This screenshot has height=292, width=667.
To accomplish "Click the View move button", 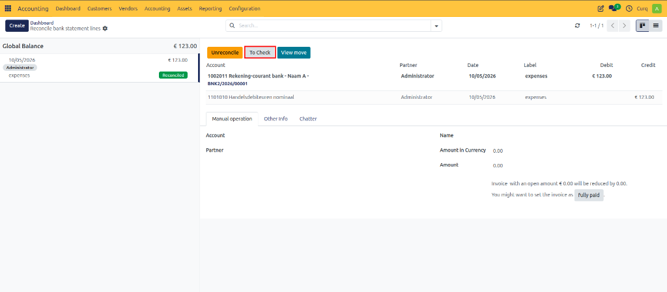I will (x=294, y=53).
